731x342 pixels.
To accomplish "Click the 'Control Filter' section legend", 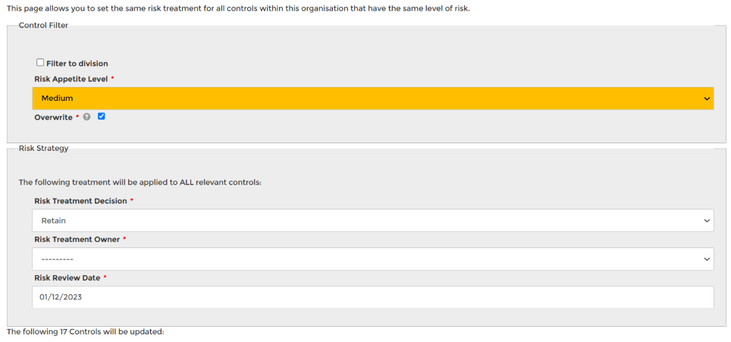I will click(43, 25).
